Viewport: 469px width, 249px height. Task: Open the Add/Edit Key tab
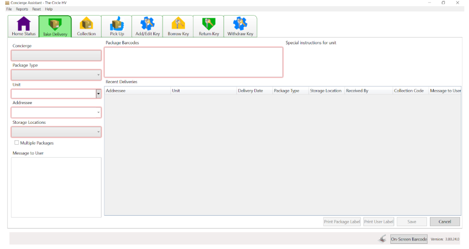tap(147, 26)
